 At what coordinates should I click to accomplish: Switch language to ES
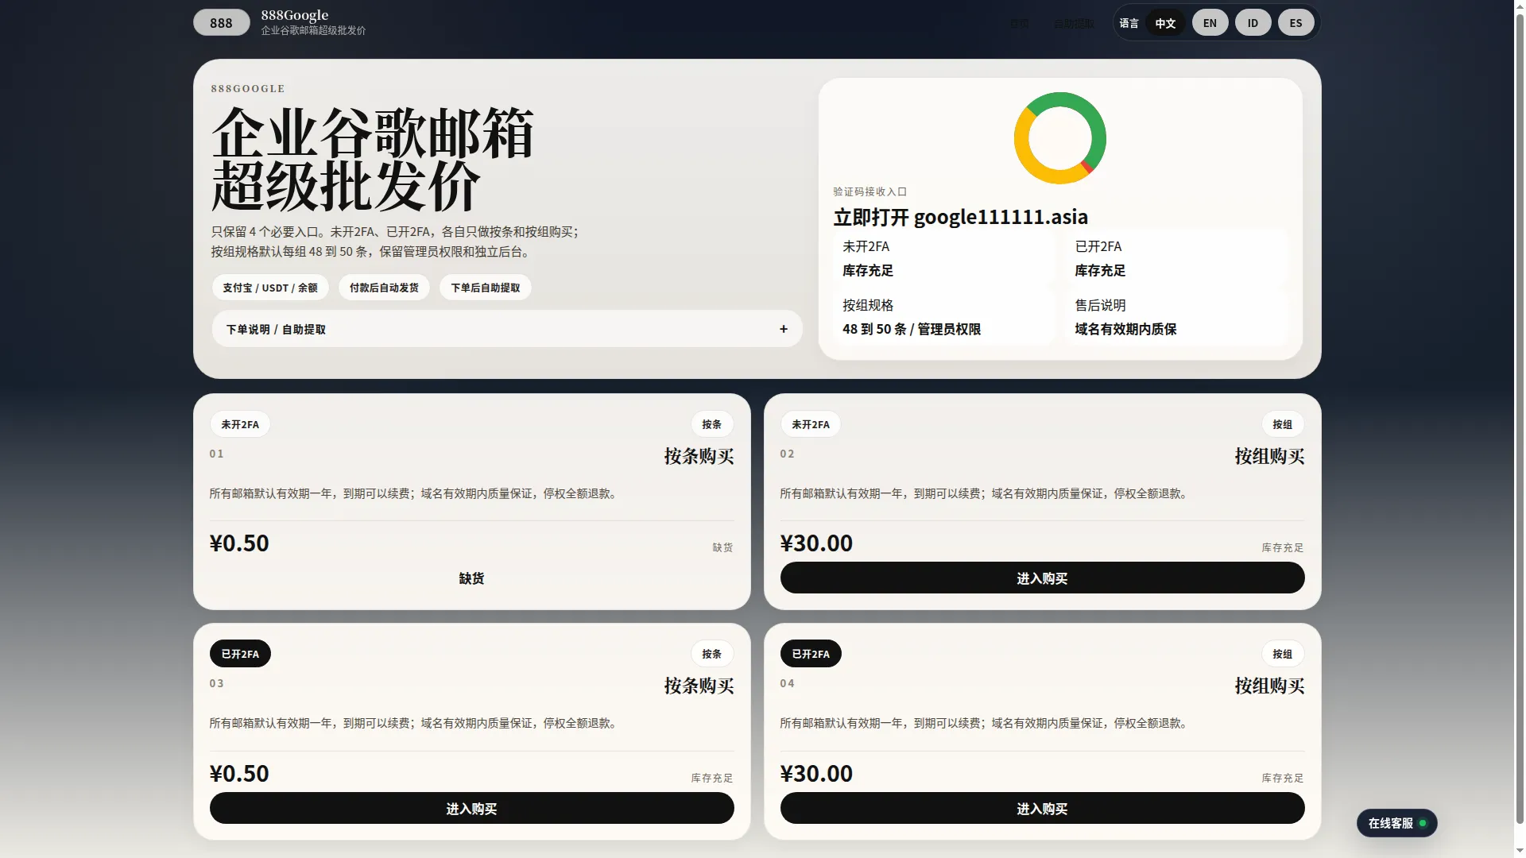tap(1296, 23)
